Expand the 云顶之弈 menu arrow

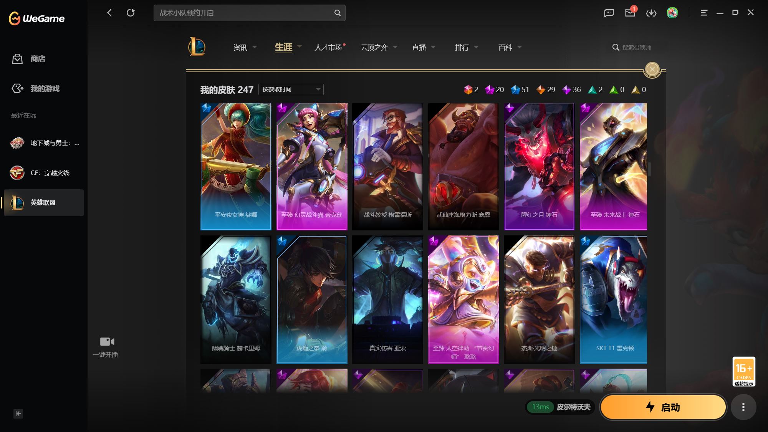click(395, 47)
